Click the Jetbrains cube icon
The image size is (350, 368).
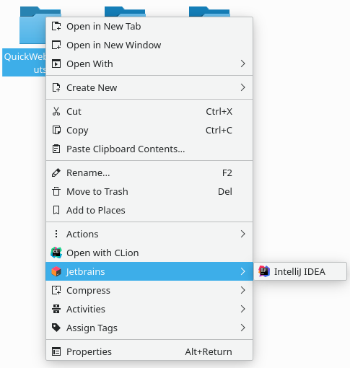tap(56, 271)
